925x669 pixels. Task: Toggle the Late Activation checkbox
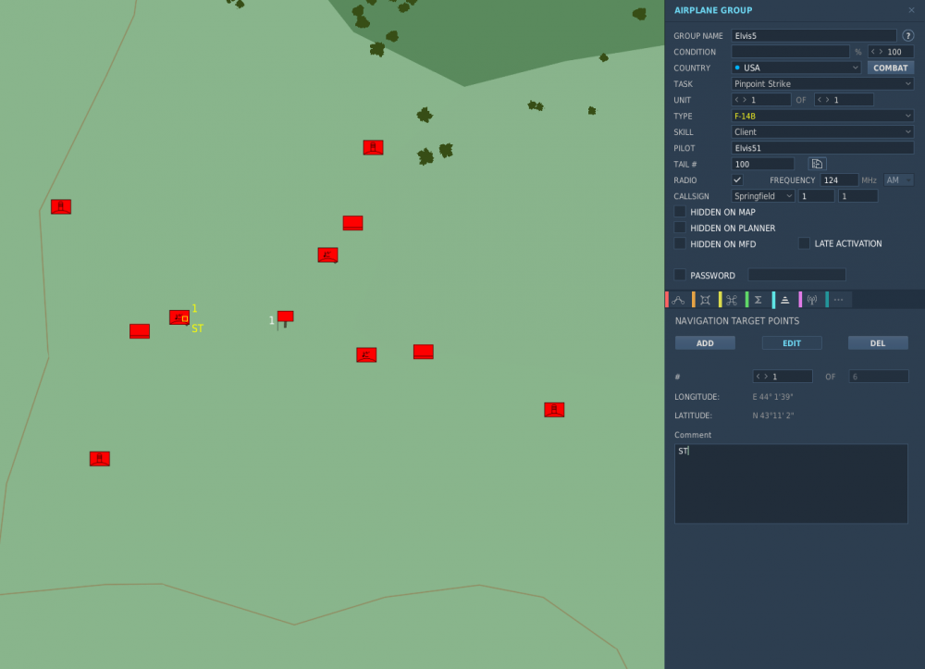804,243
